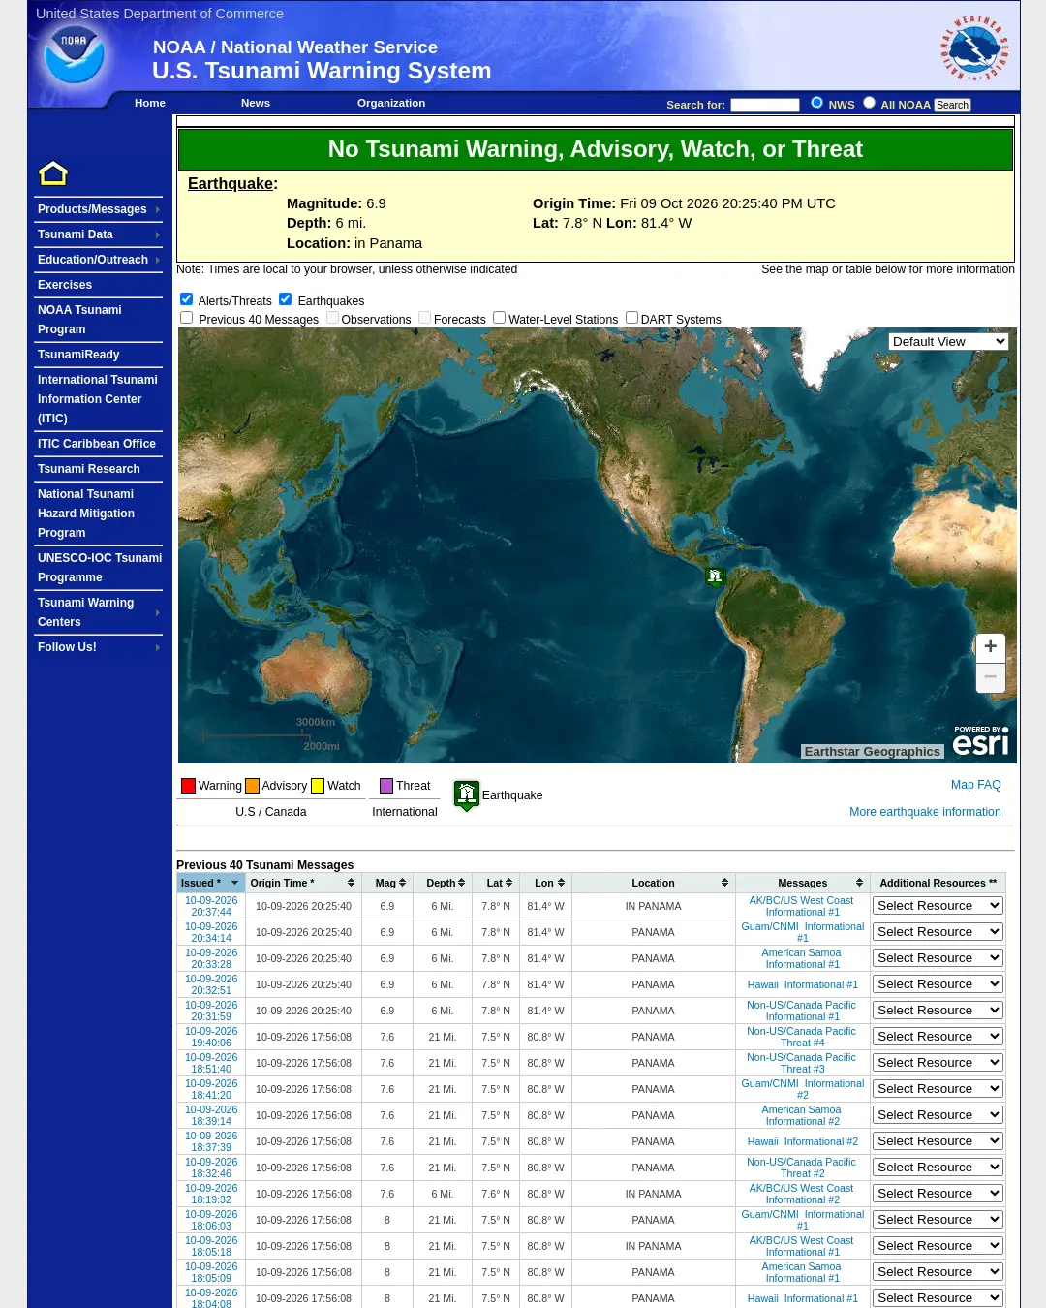Viewport: 1046px width, 1308px height.
Task: Open the Exercises sidebar item
Action: pyautogui.click(x=65, y=285)
